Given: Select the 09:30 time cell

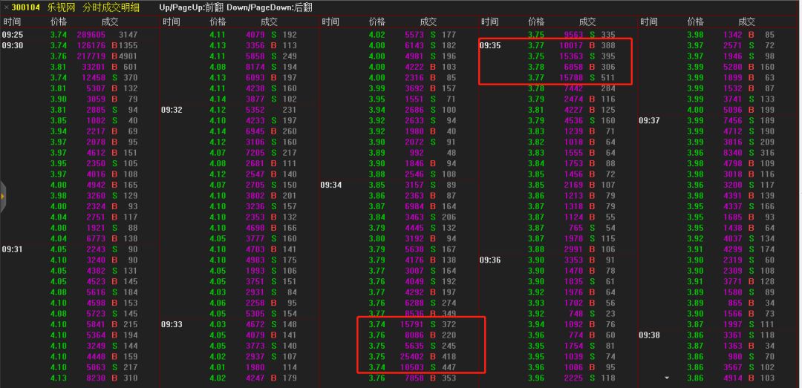Looking at the screenshot, I should click(12, 45).
